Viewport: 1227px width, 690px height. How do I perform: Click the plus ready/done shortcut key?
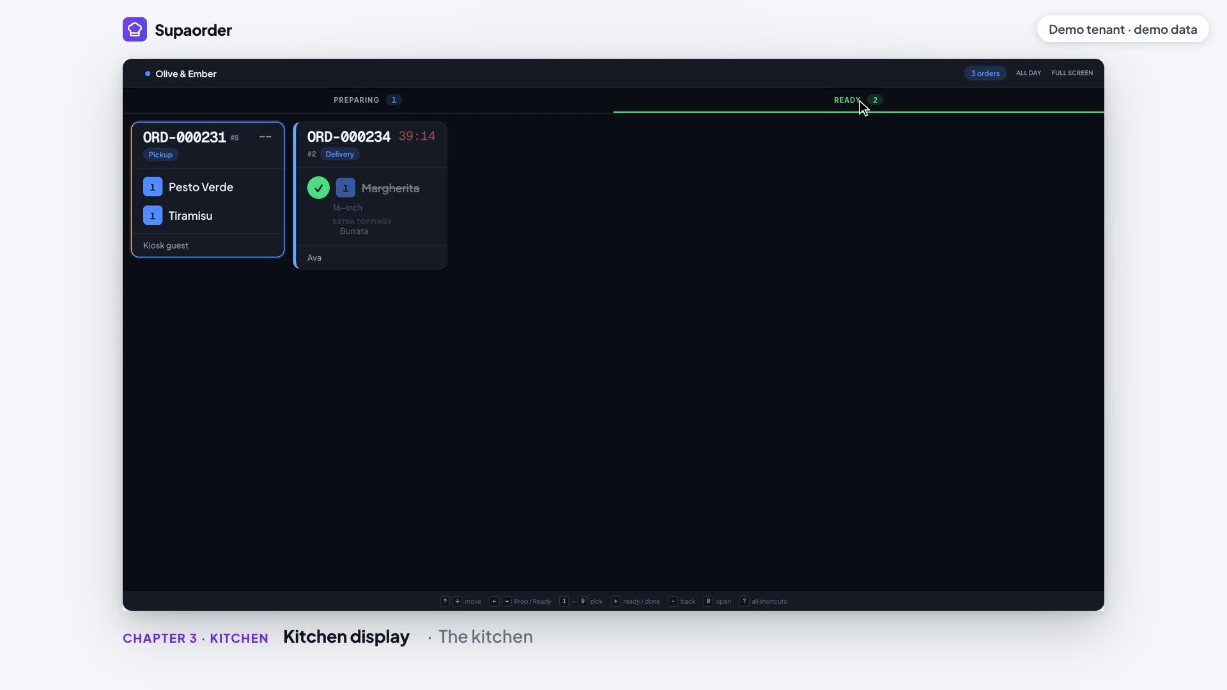pos(615,601)
